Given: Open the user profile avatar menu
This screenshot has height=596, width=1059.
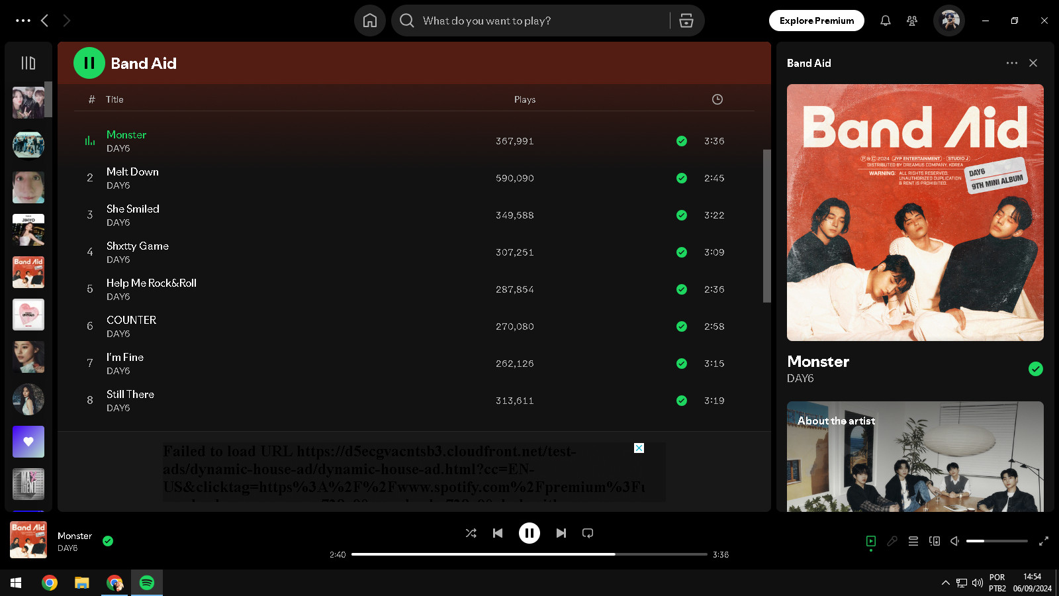Looking at the screenshot, I should pos(949,21).
